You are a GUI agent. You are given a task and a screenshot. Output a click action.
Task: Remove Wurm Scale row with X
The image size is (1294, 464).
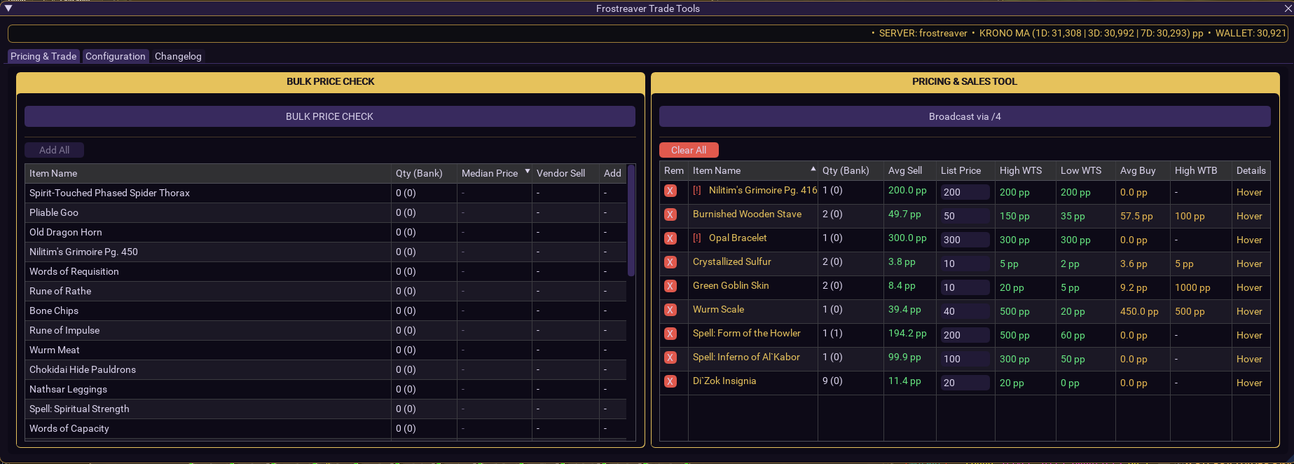coord(670,310)
